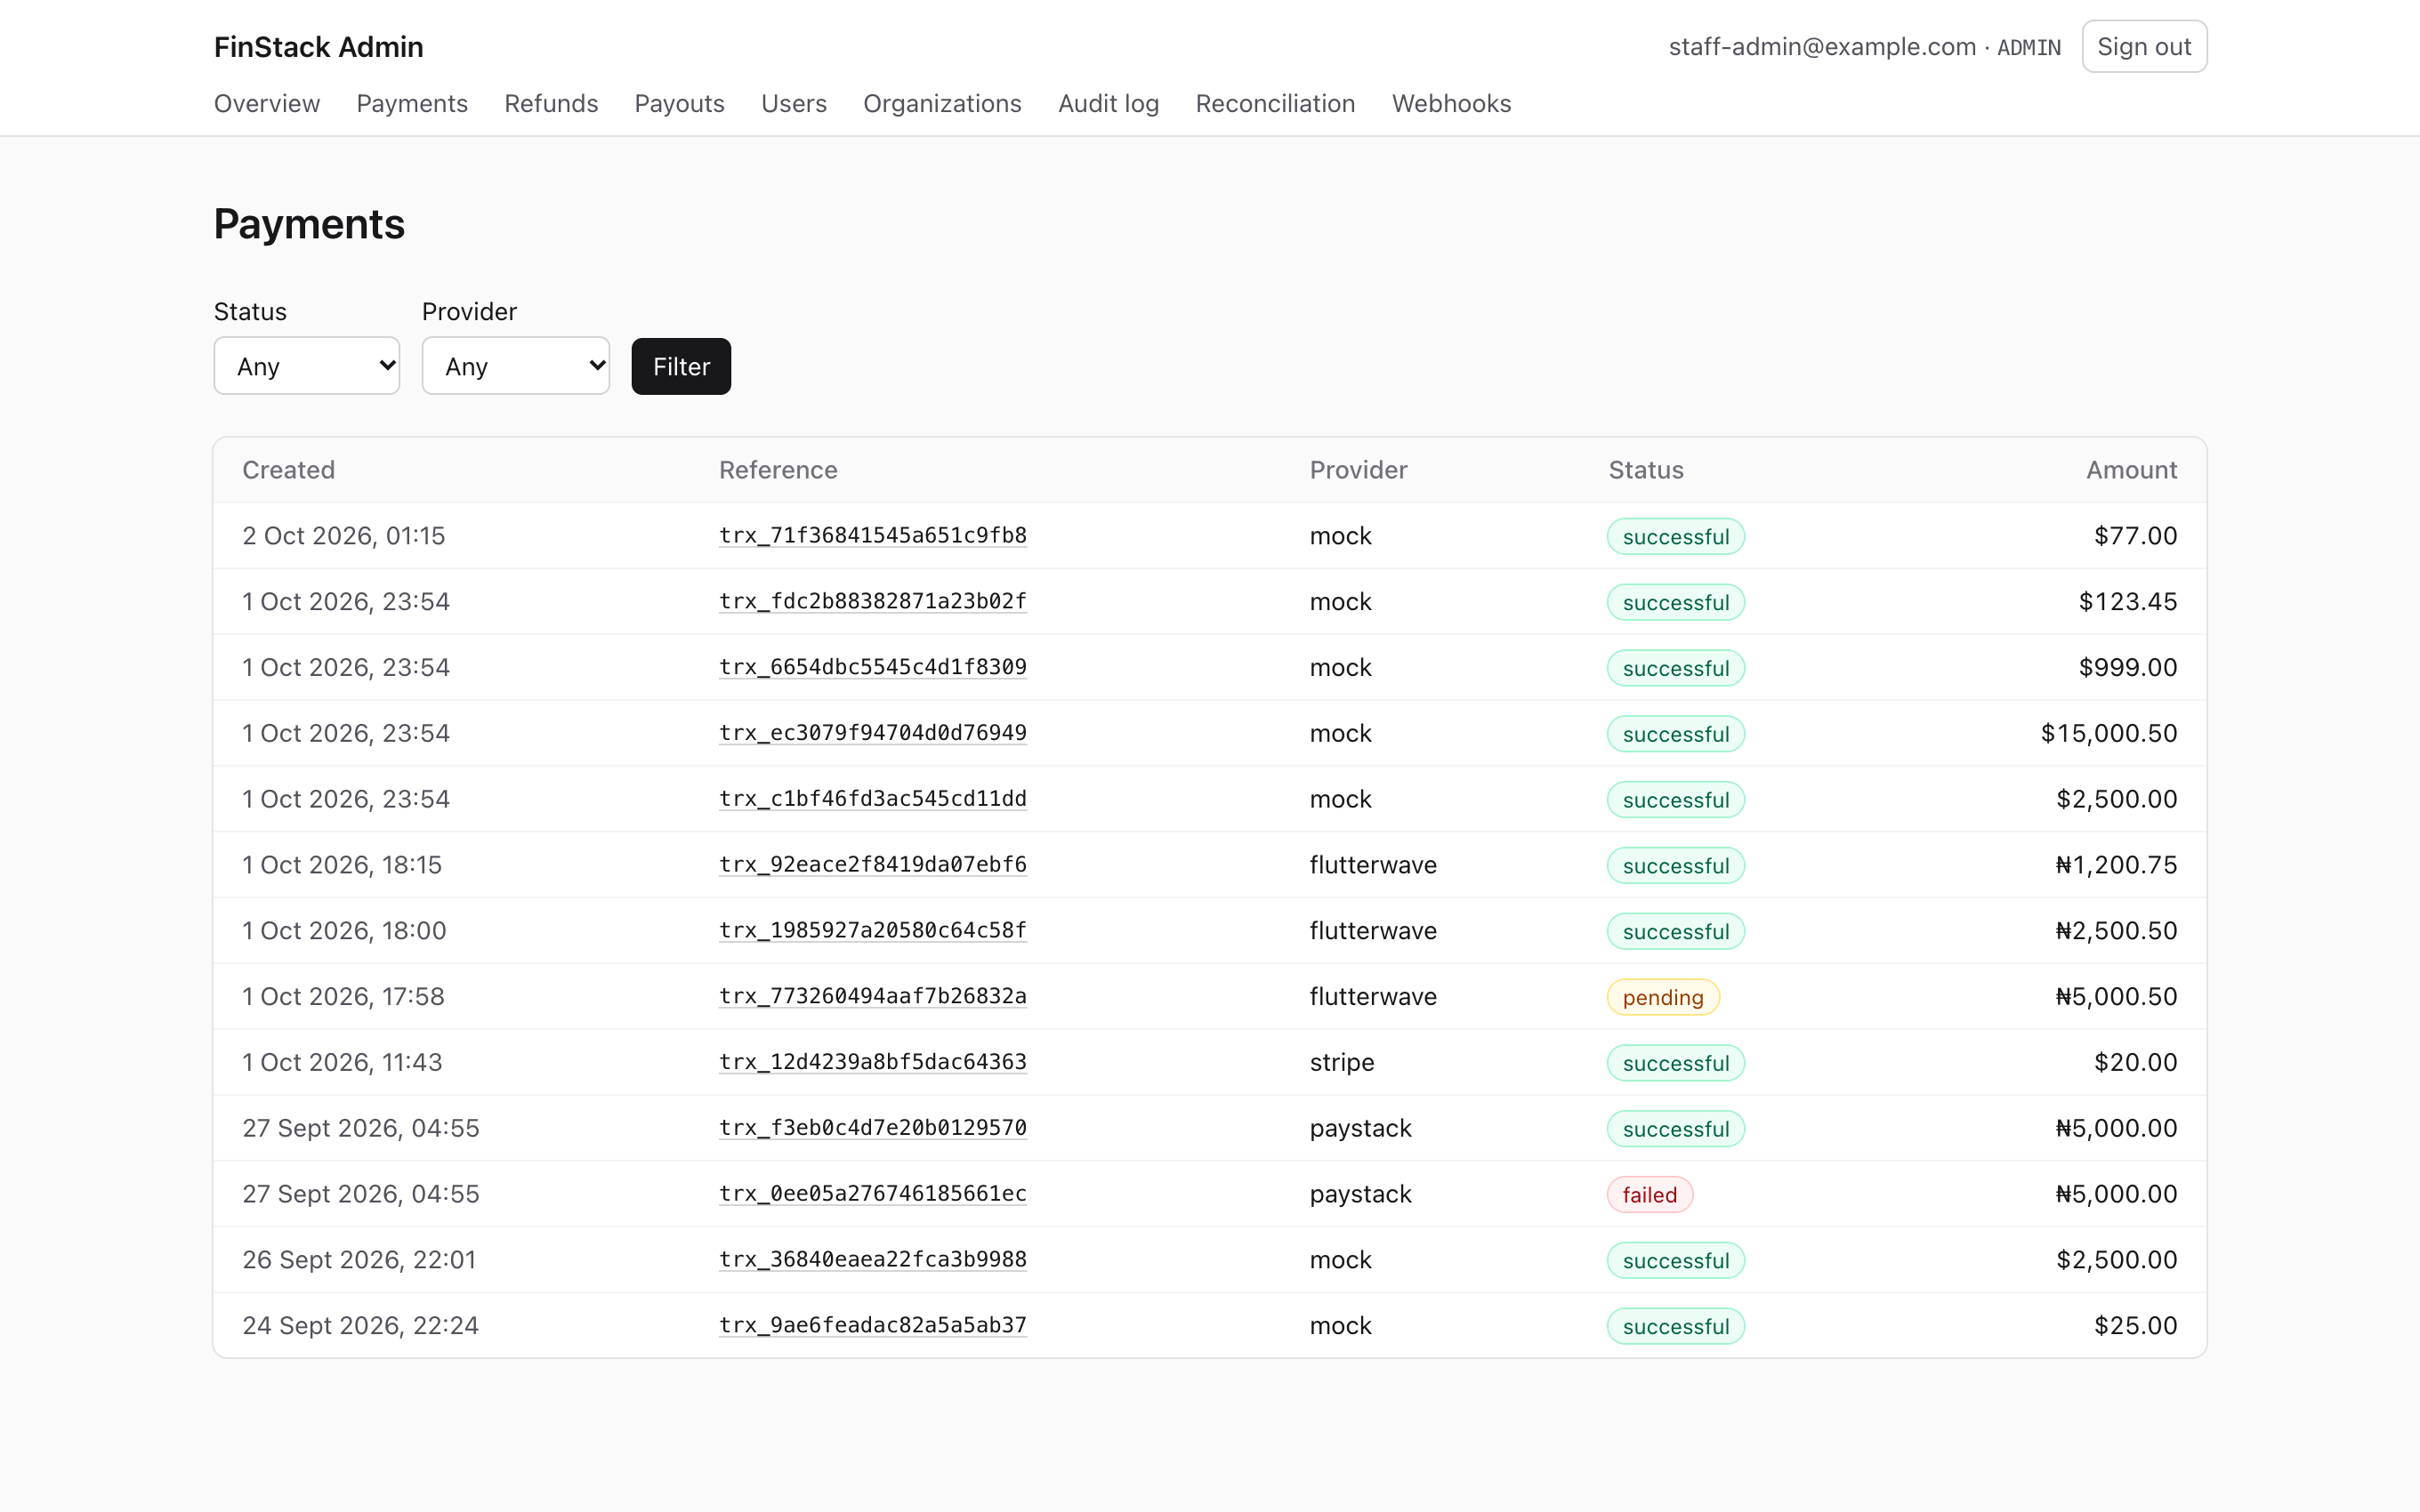The height and width of the screenshot is (1512, 2420).
Task: Open pending payment trx_773260494aaf7b26832a
Action: pos(873,996)
